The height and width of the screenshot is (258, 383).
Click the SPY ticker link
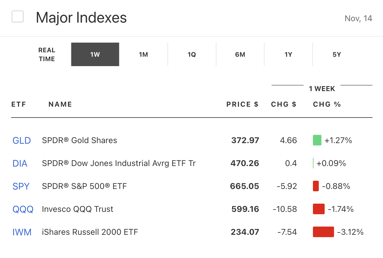click(21, 186)
